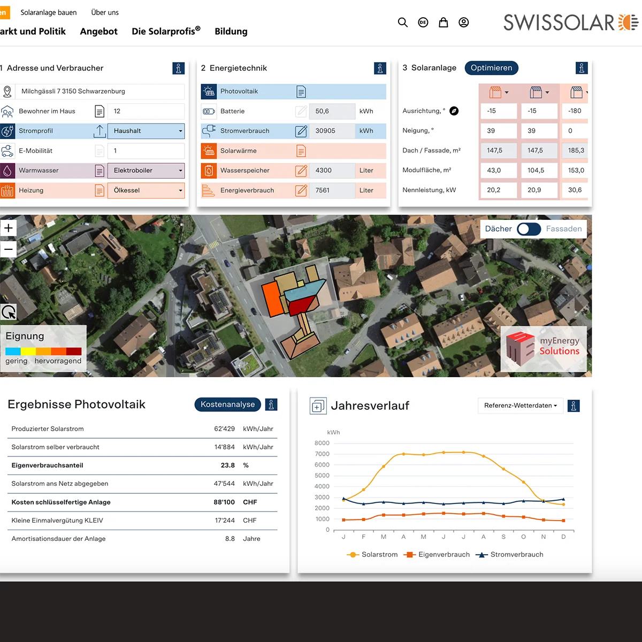This screenshot has height=642, width=642.
Task: Open the Elektroboiler Warmwasser dropdown
Action: [x=146, y=171]
